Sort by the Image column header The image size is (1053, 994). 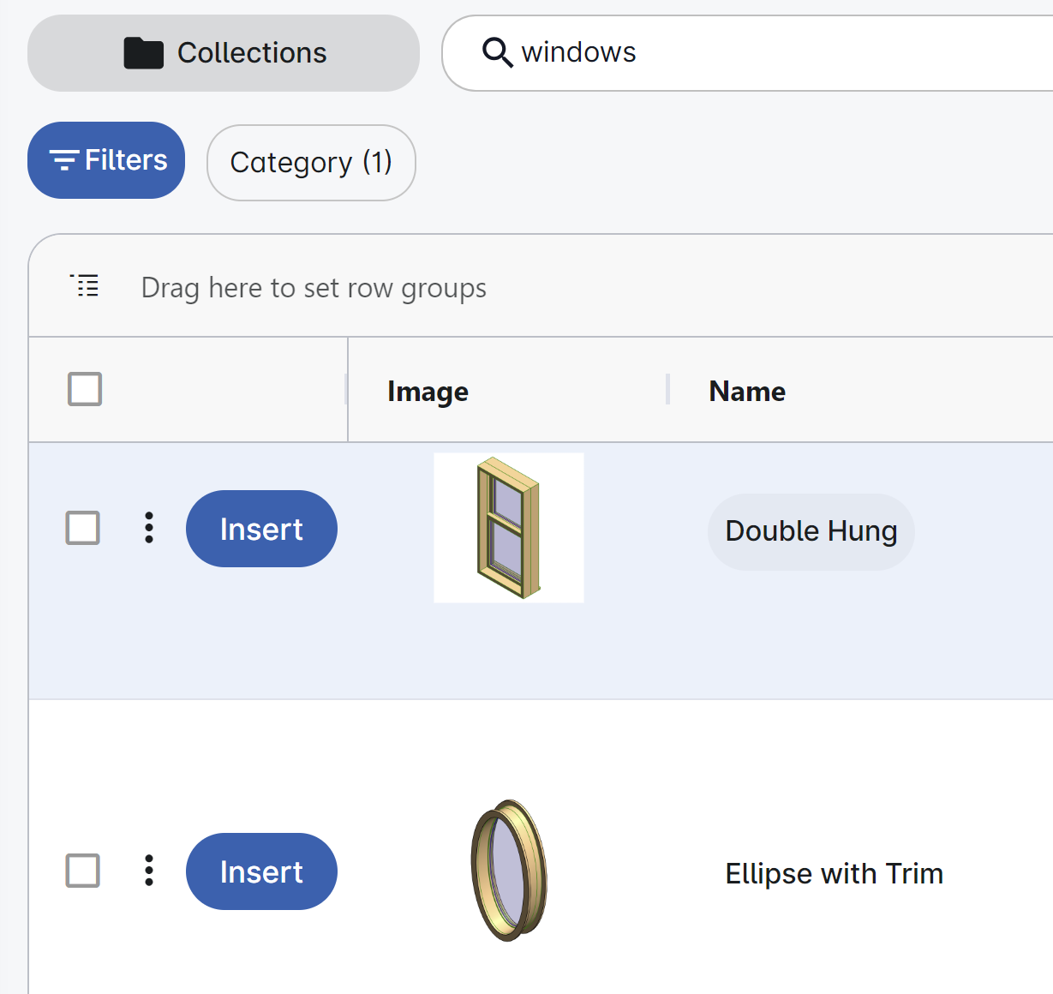(428, 392)
